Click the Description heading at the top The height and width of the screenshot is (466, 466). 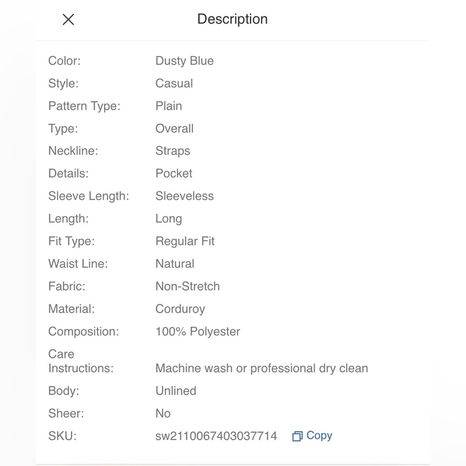point(233,19)
